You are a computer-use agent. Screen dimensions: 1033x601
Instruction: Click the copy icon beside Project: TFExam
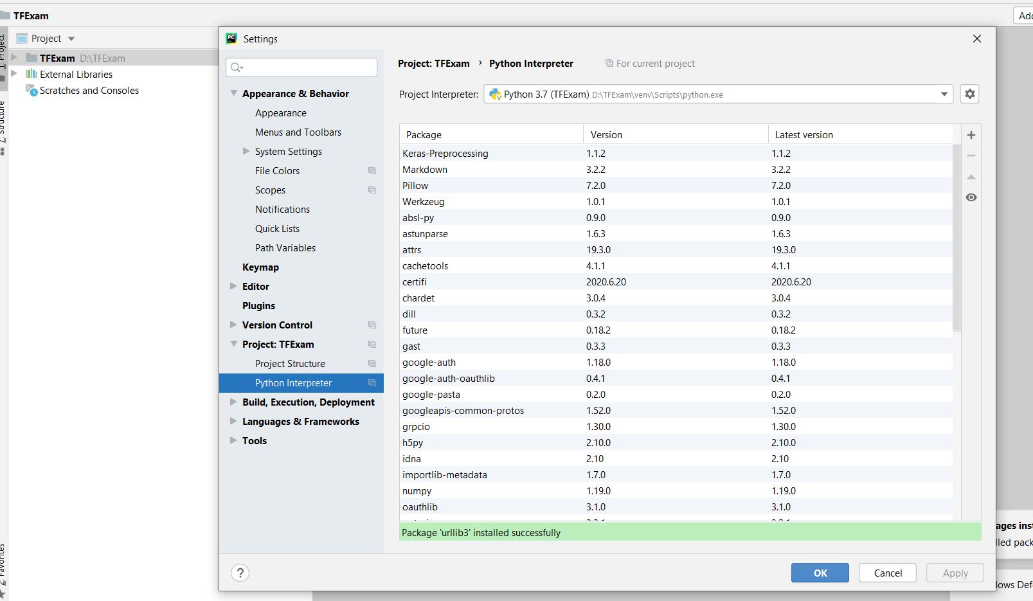372,344
